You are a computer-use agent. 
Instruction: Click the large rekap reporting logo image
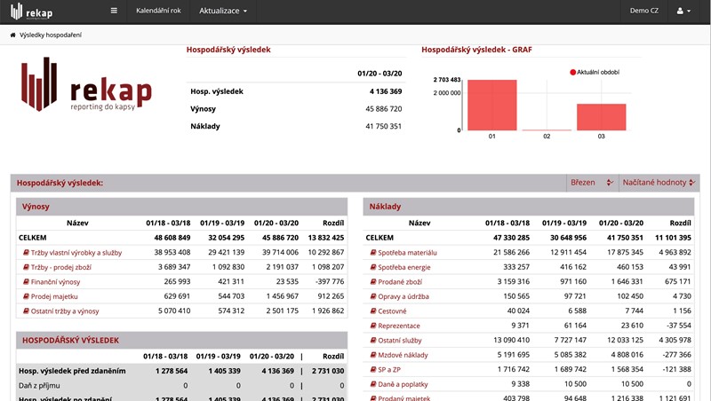(86, 86)
